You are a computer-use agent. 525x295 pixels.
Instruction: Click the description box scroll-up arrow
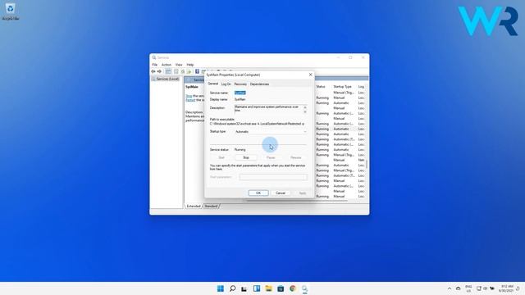pyautogui.click(x=305, y=107)
